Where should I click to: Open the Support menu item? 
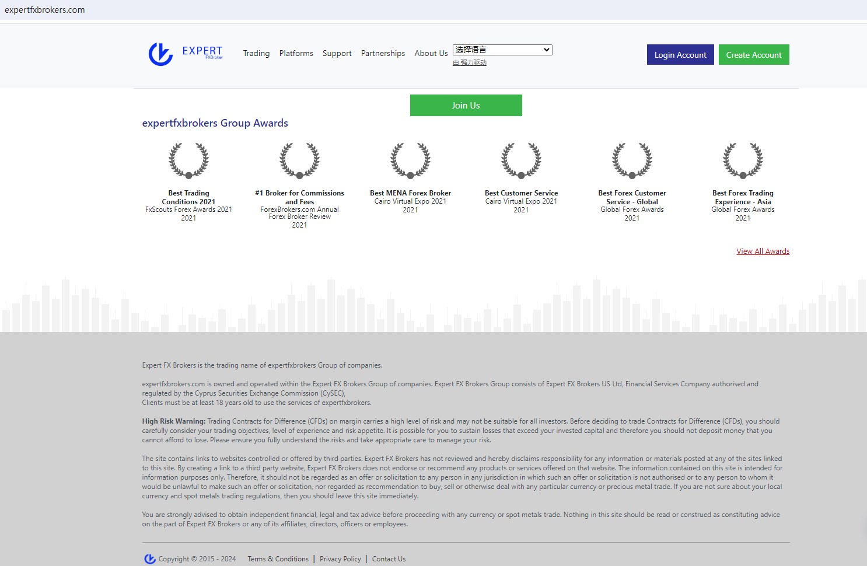(x=337, y=53)
